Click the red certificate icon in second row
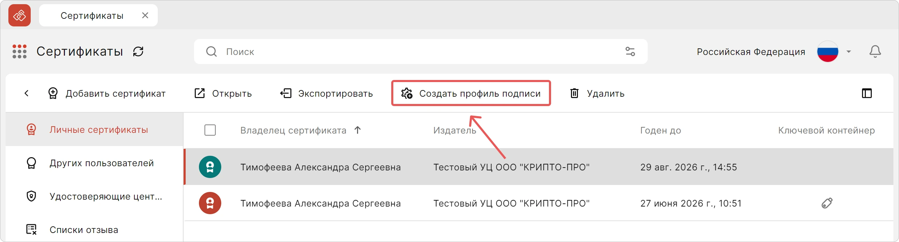This screenshot has height=242, width=899. click(210, 203)
